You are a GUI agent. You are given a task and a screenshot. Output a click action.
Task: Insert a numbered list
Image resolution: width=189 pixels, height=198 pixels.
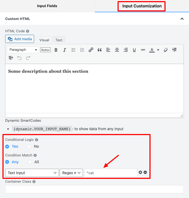tap(82, 50)
